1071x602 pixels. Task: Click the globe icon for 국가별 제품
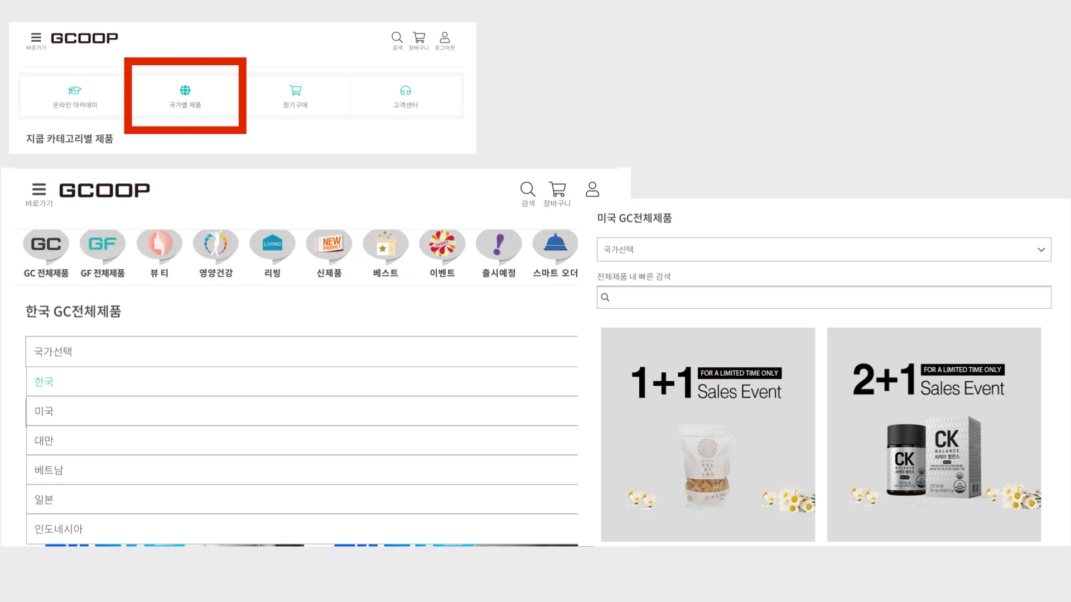(185, 90)
